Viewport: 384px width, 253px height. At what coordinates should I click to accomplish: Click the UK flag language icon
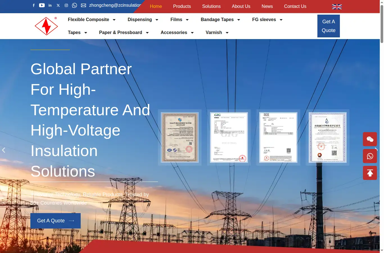click(x=337, y=7)
